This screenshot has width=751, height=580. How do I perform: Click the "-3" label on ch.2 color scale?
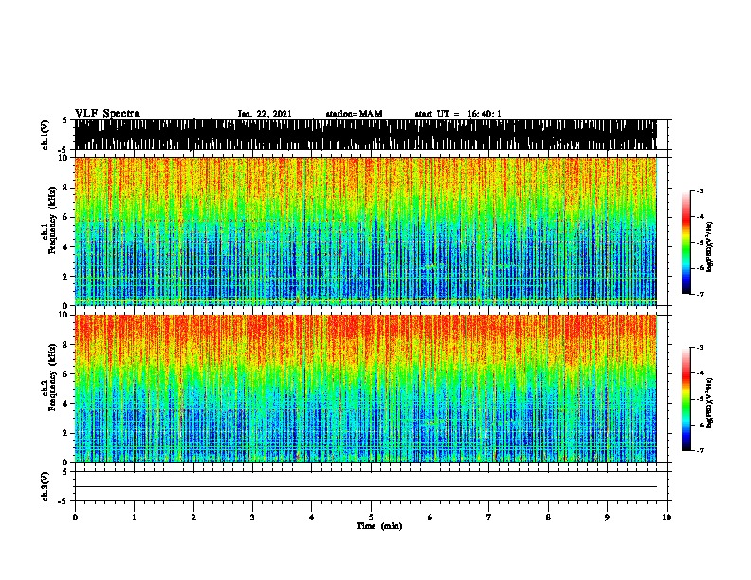coord(699,348)
